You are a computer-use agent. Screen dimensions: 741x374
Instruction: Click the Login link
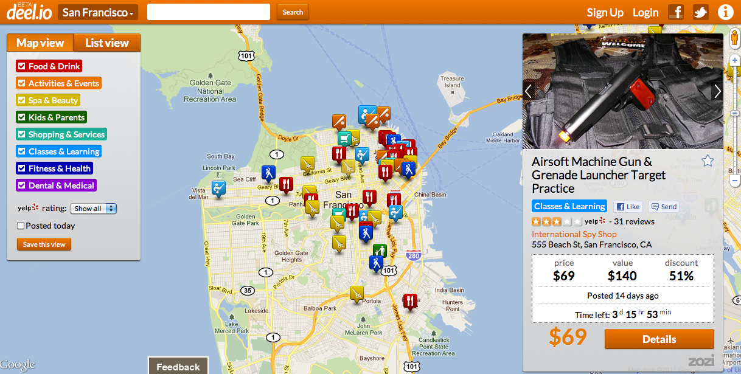click(645, 12)
